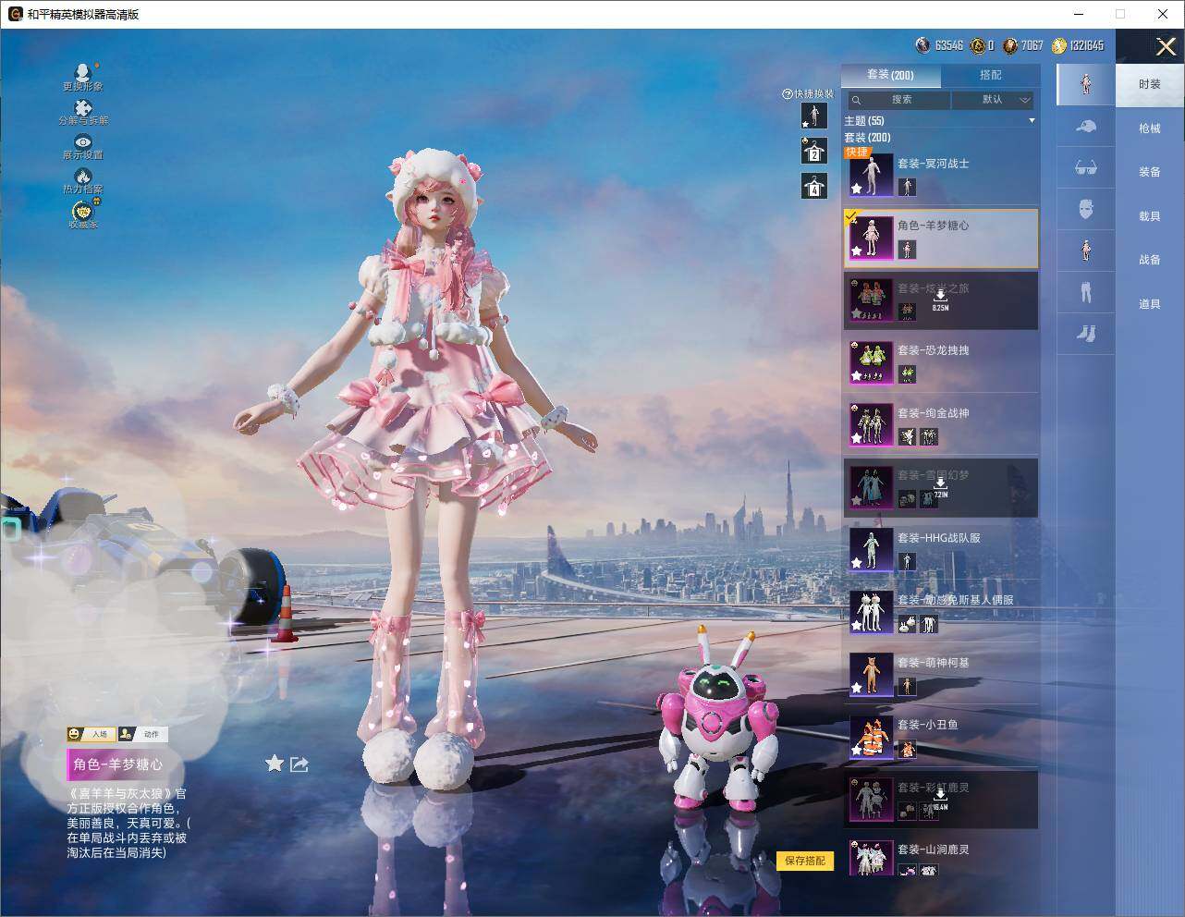Screen dimensions: 1185x917
Task: Open 更换形象 to change the character's appearance
Action: 82,77
